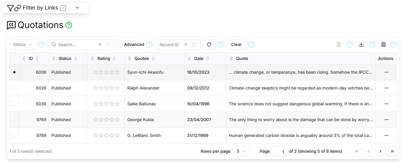Expand the Filter by Links chevron
The width and height of the screenshot is (402, 162).
tap(77, 8)
